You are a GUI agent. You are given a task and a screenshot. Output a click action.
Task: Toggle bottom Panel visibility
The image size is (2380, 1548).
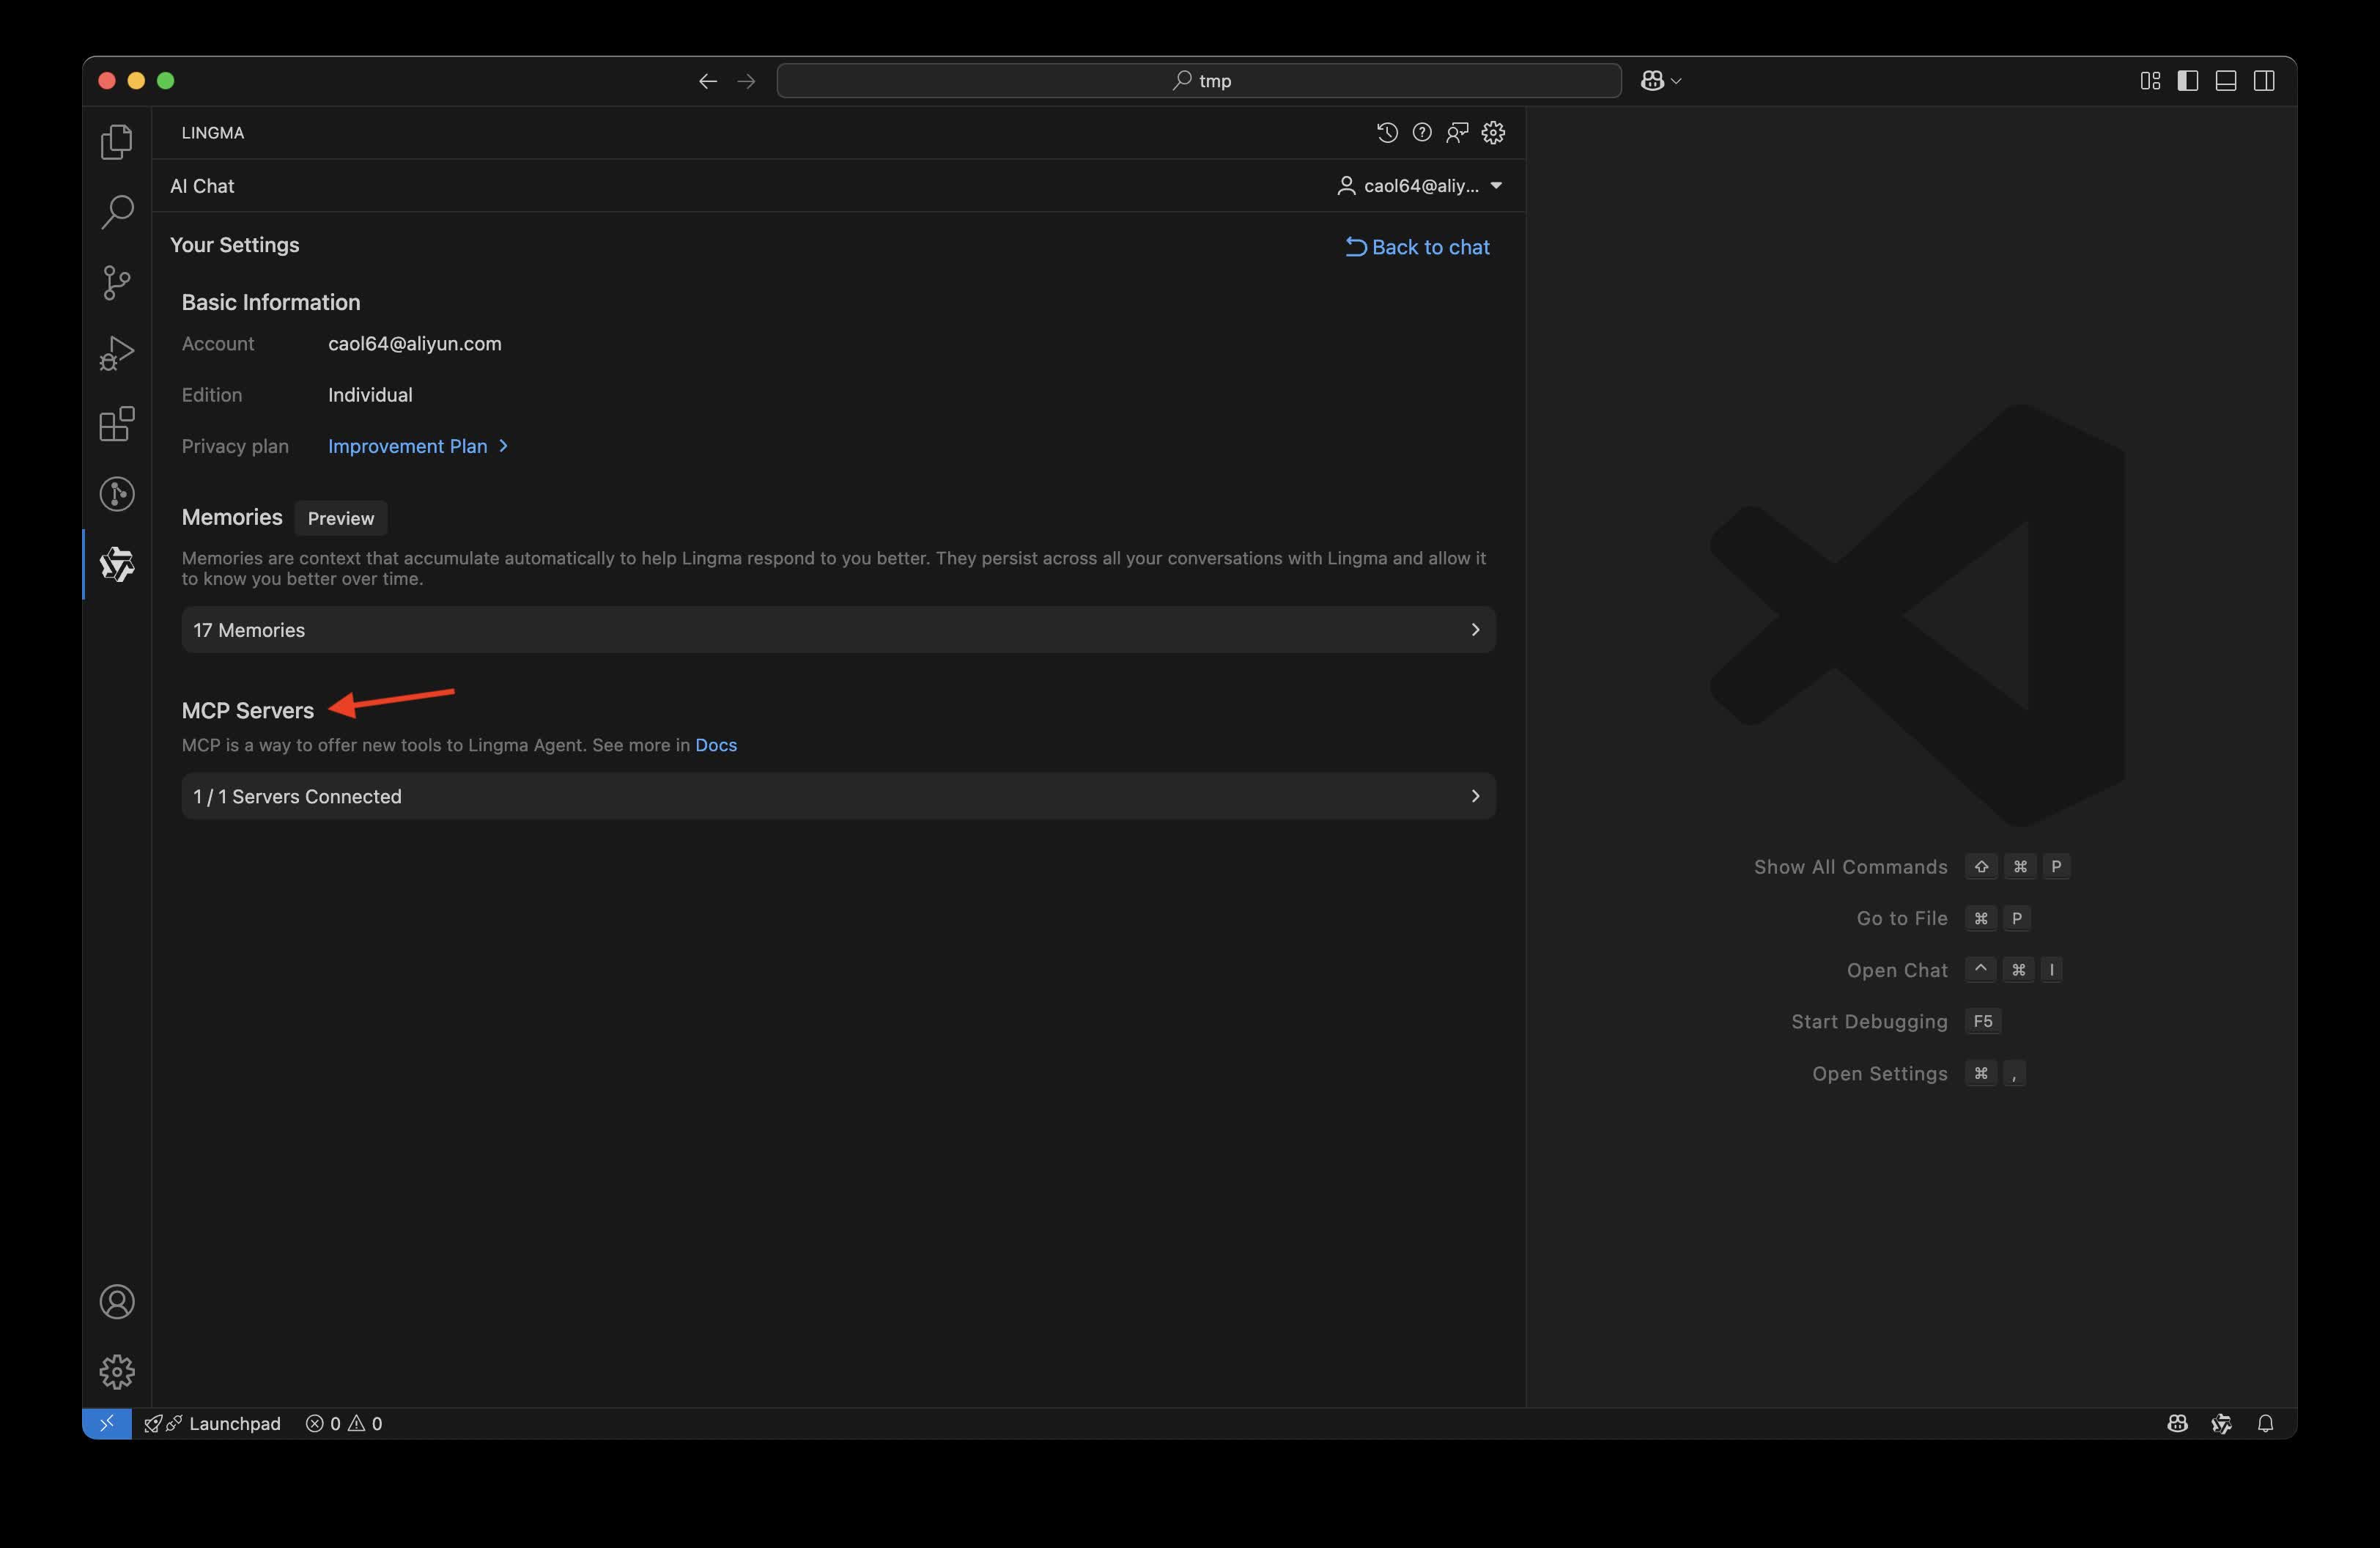click(x=2226, y=81)
